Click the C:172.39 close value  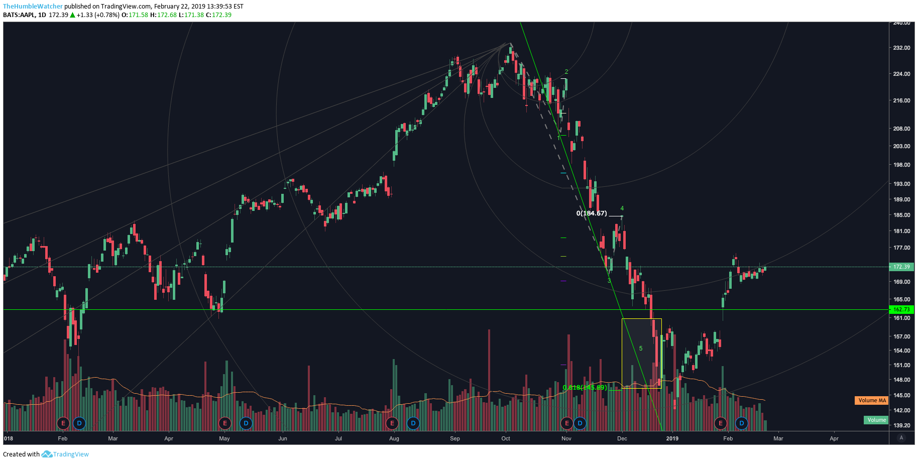219,15
